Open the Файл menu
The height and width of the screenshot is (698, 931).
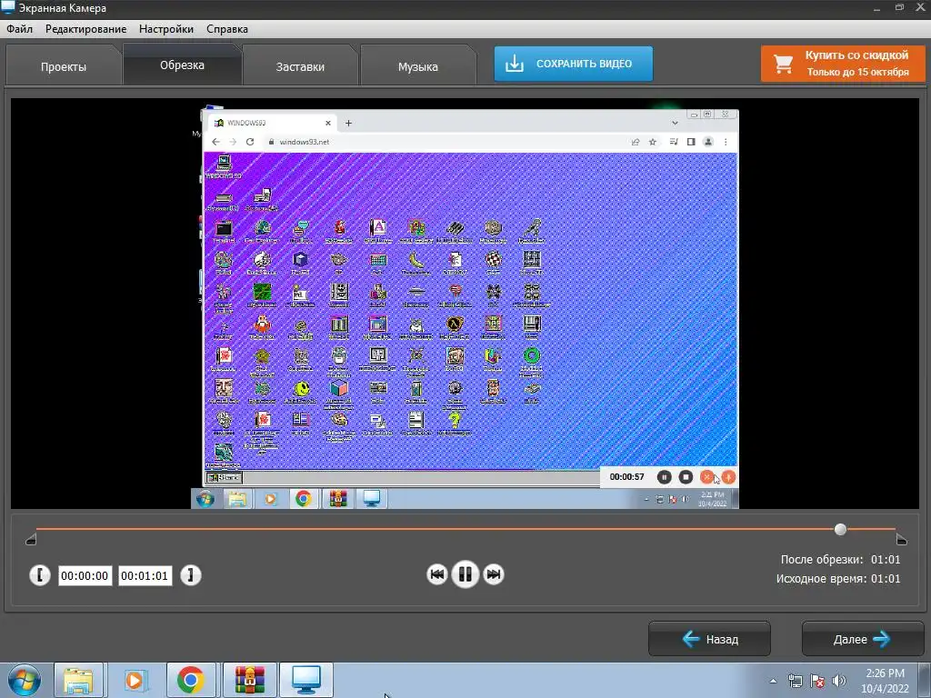[x=20, y=29]
